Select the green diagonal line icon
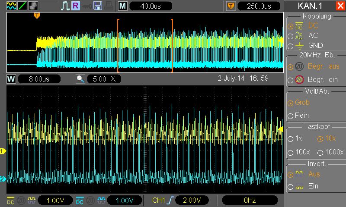346x207 pixels. point(22,6)
